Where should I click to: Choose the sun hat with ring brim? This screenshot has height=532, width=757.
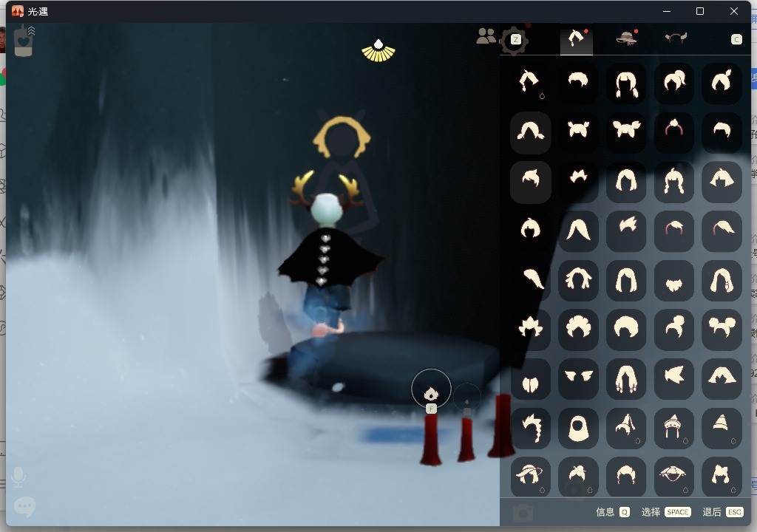(531, 477)
